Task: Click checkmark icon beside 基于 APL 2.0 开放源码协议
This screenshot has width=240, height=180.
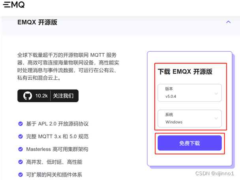Action: pos(21,124)
